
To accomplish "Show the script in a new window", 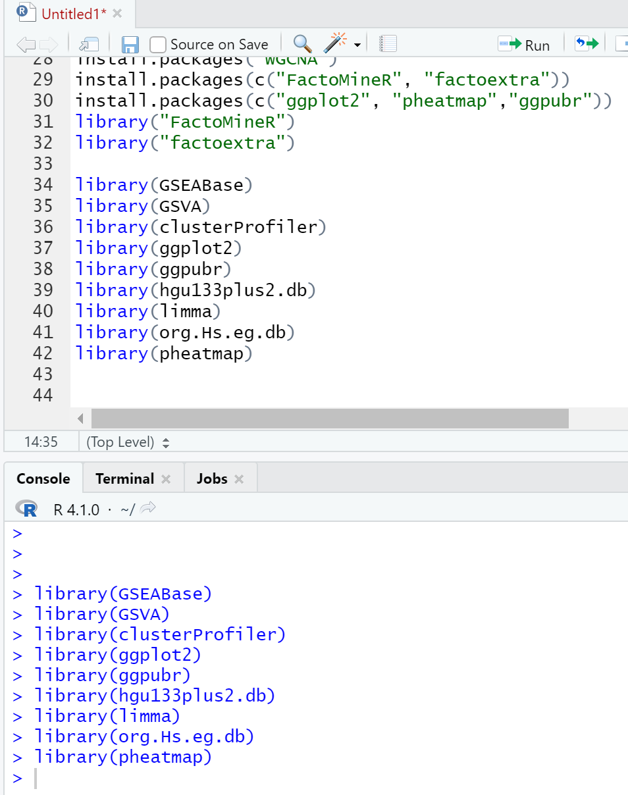I will [89, 45].
